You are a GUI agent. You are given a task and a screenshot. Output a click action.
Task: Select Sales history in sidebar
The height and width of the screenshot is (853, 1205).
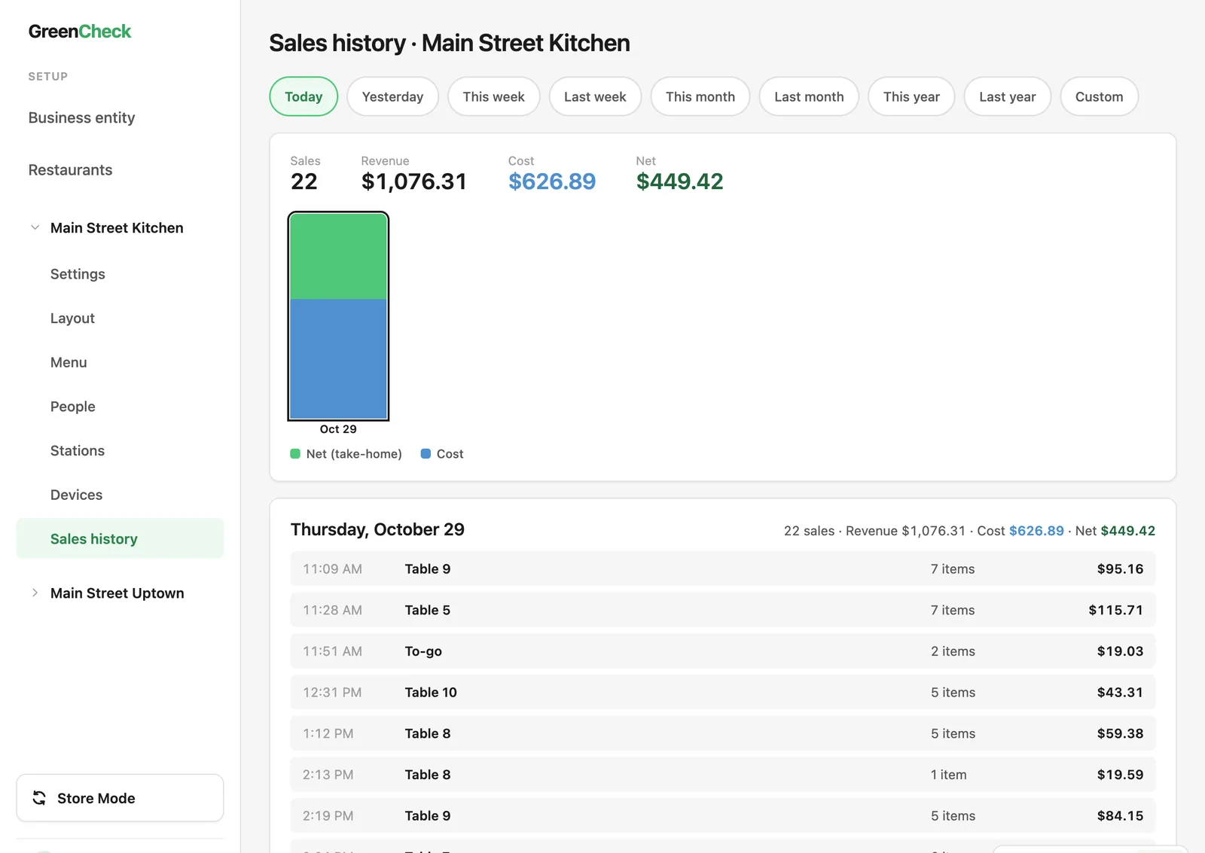tap(120, 538)
